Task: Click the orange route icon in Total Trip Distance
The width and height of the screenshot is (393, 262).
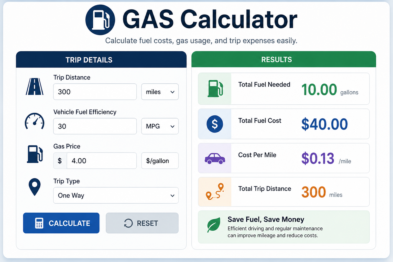Action: tap(215, 191)
